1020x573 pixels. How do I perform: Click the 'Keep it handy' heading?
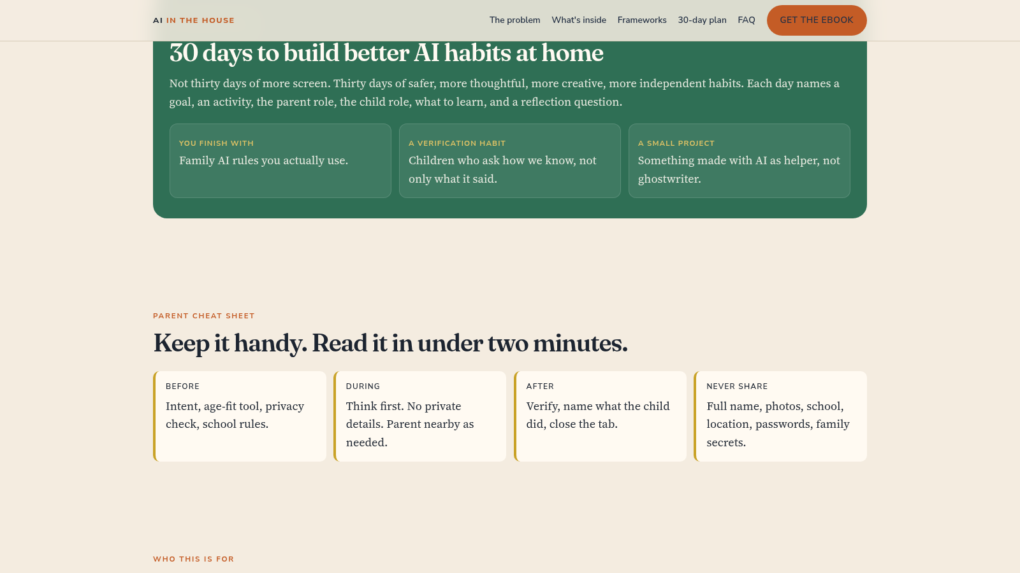[x=390, y=343]
